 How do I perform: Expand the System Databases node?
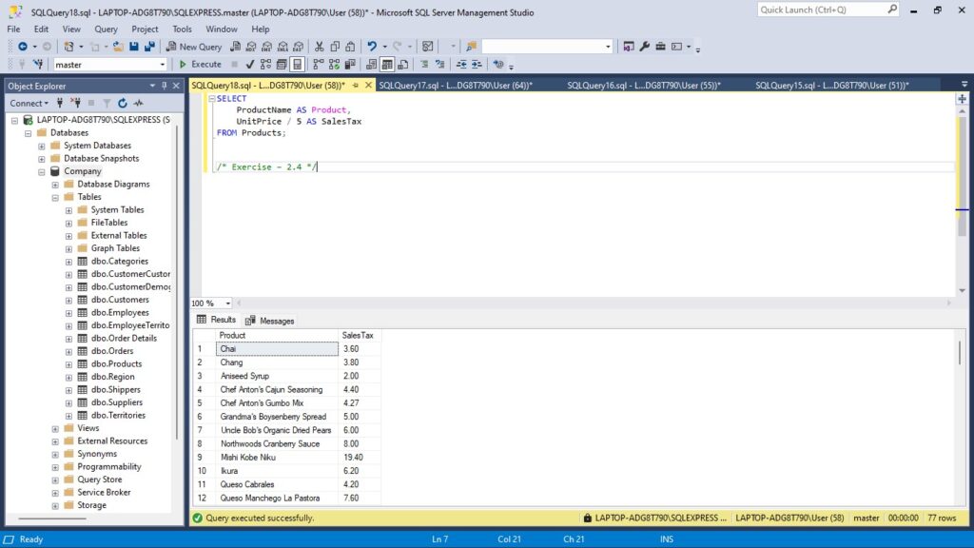(x=42, y=146)
